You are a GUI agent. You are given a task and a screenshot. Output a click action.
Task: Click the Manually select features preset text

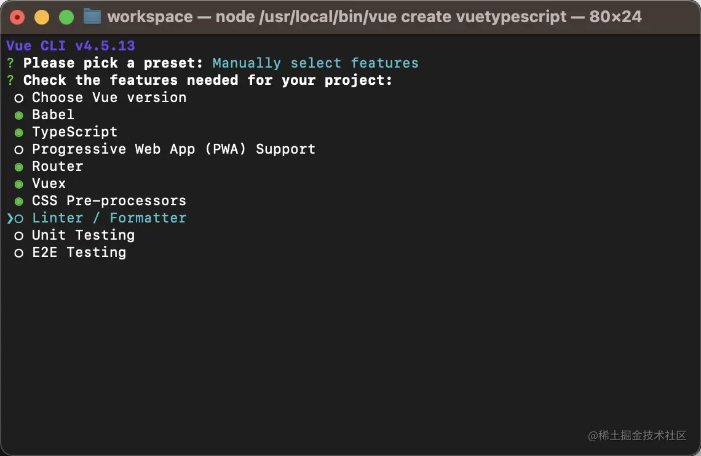click(315, 63)
